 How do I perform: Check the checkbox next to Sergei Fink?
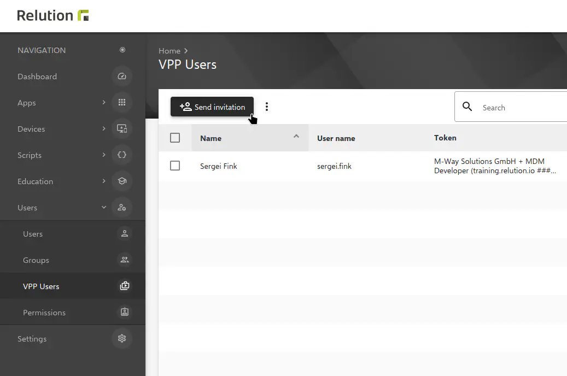point(175,166)
